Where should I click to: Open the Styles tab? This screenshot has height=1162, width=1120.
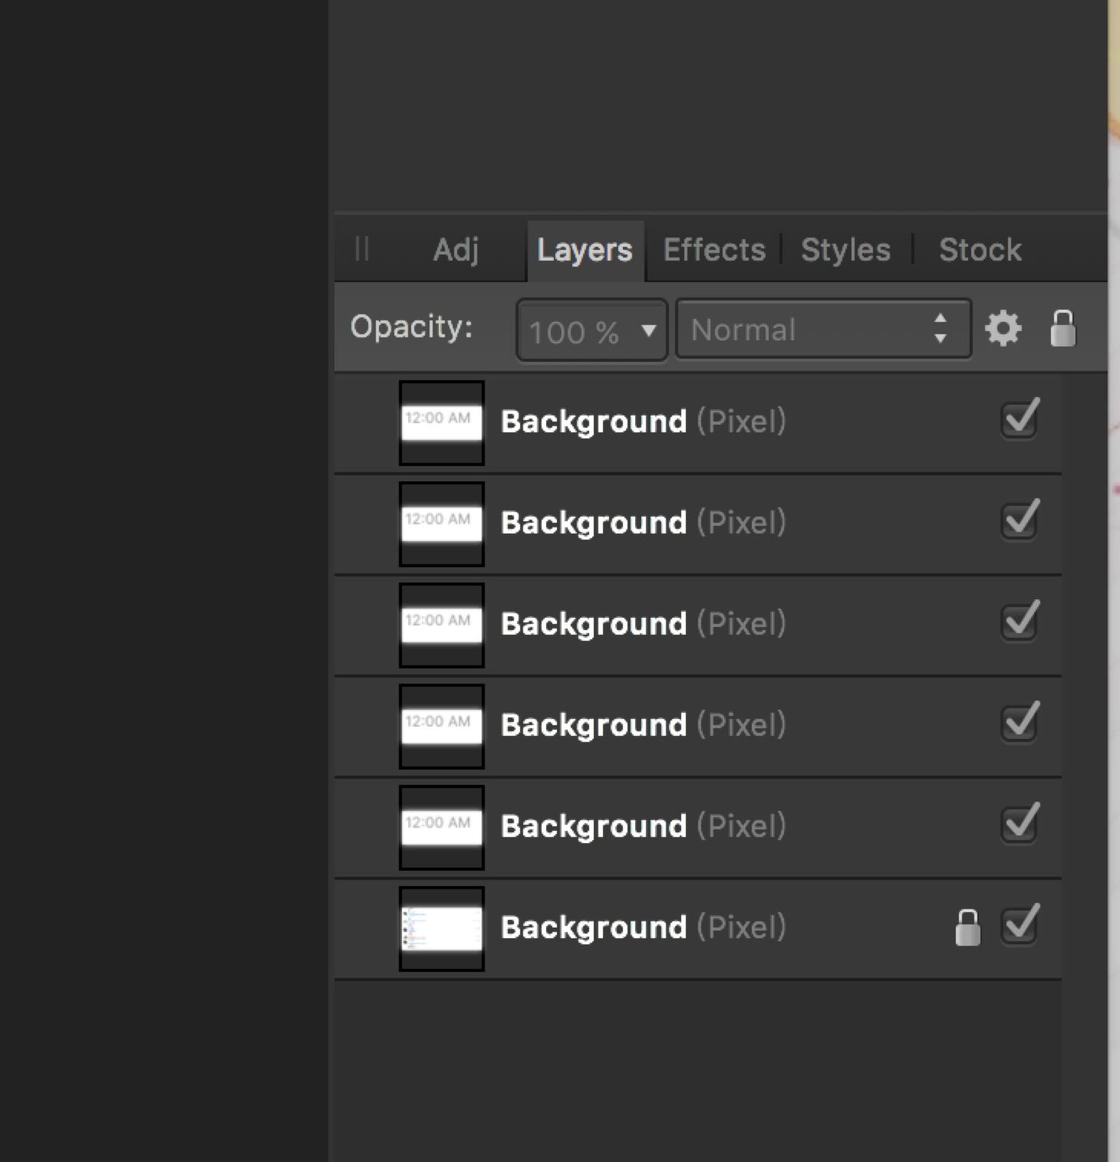click(845, 250)
